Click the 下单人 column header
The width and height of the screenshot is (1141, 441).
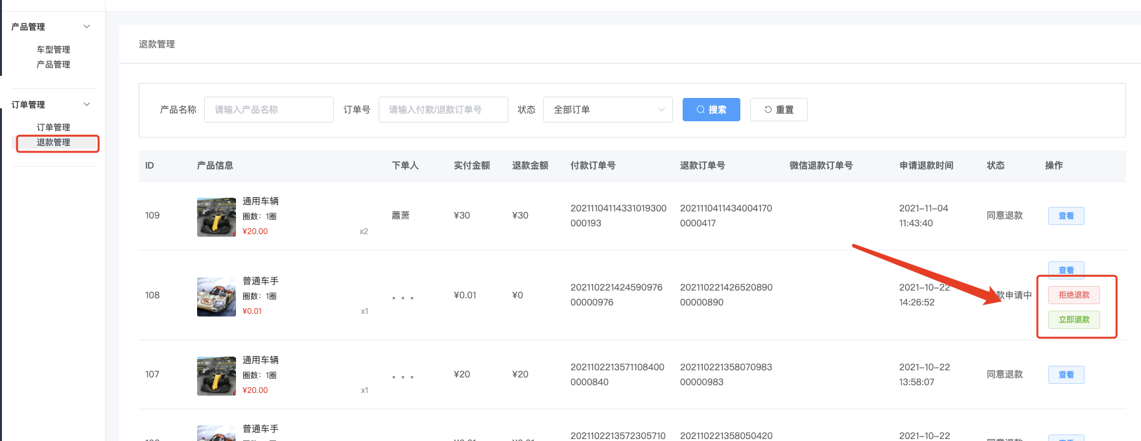[x=405, y=165]
